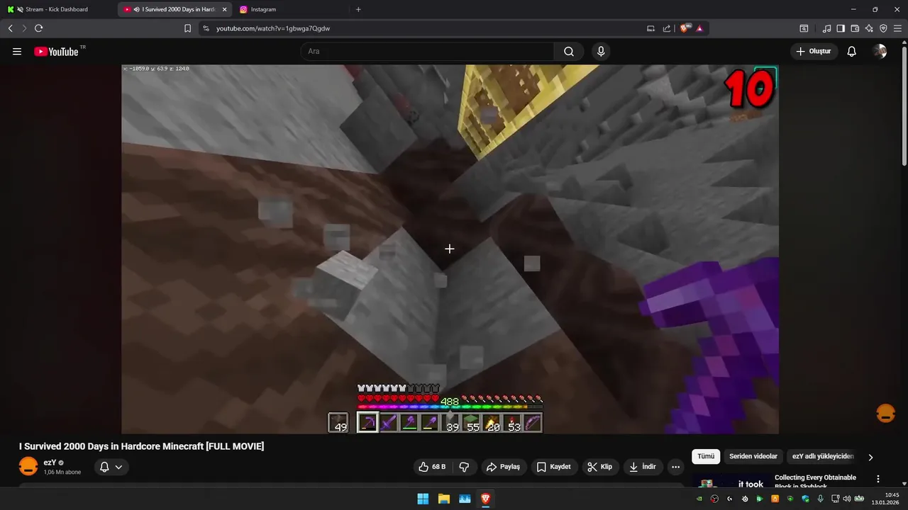Click the page vertical scrollbar

[x=904, y=106]
